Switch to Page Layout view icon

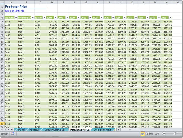click(147, 134)
